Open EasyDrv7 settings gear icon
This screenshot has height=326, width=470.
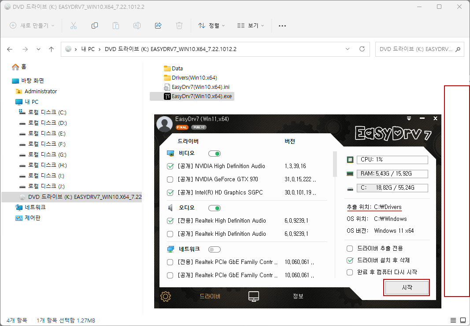click(x=166, y=297)
